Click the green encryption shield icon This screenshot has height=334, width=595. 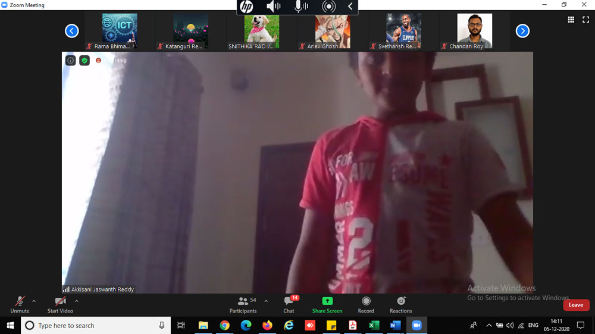(x=84, y=60)
